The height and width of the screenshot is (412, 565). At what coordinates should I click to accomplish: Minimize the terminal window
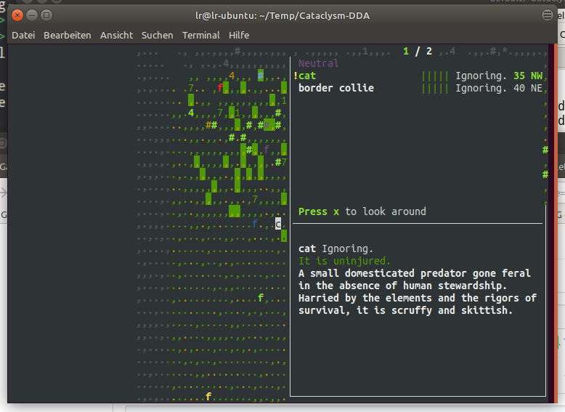(32, 15)
